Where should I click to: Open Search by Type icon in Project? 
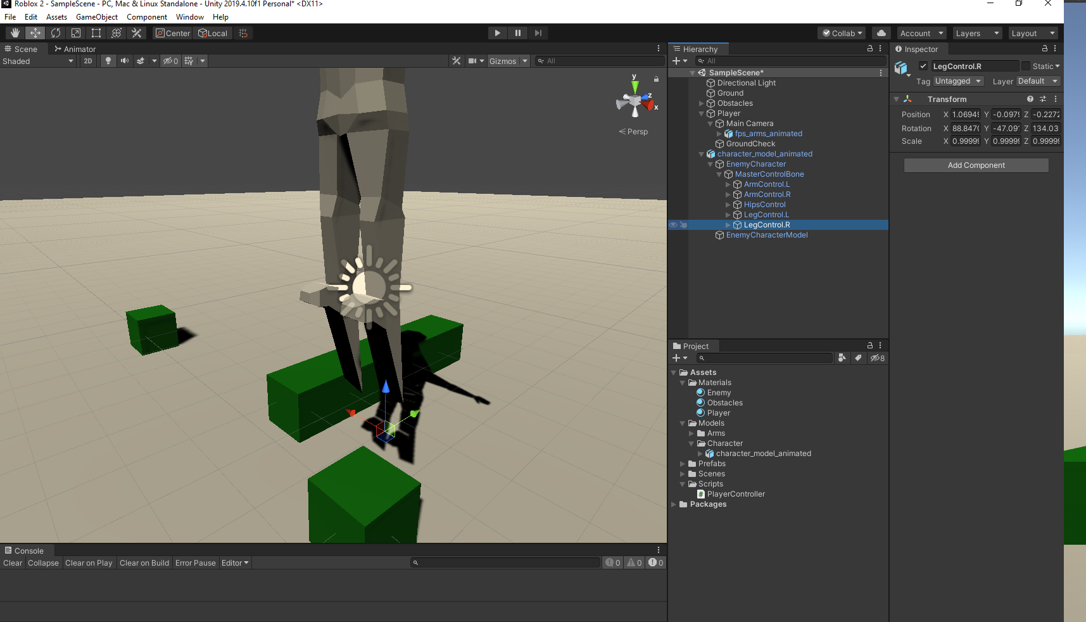pyautogui.click(x=842, y=358)
